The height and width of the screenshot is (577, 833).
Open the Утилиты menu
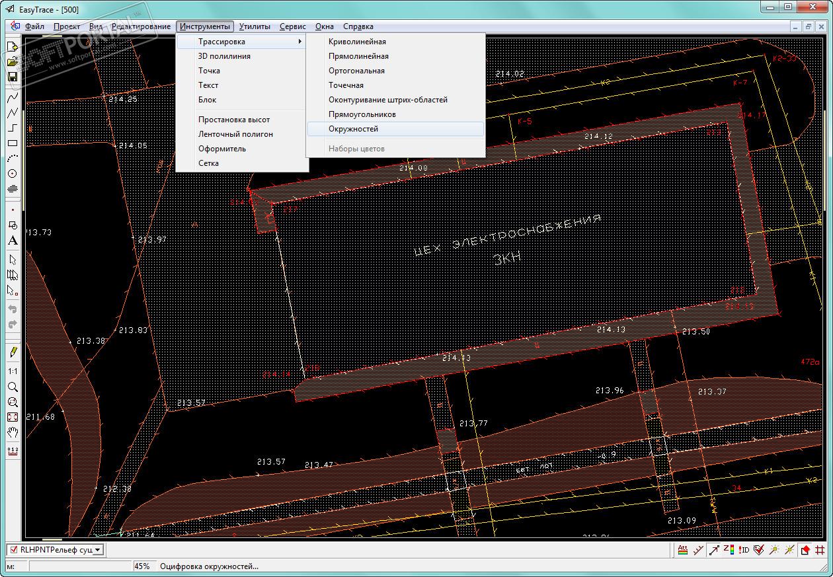[x=255, y=26]
